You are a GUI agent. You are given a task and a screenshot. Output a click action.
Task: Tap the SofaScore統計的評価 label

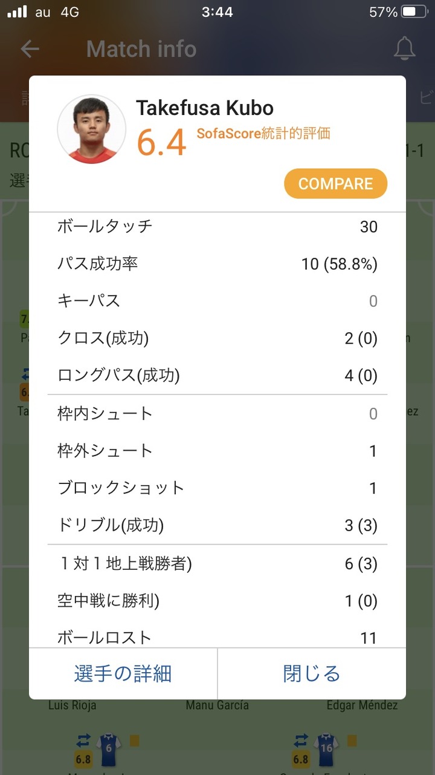(x=263, y=134)
